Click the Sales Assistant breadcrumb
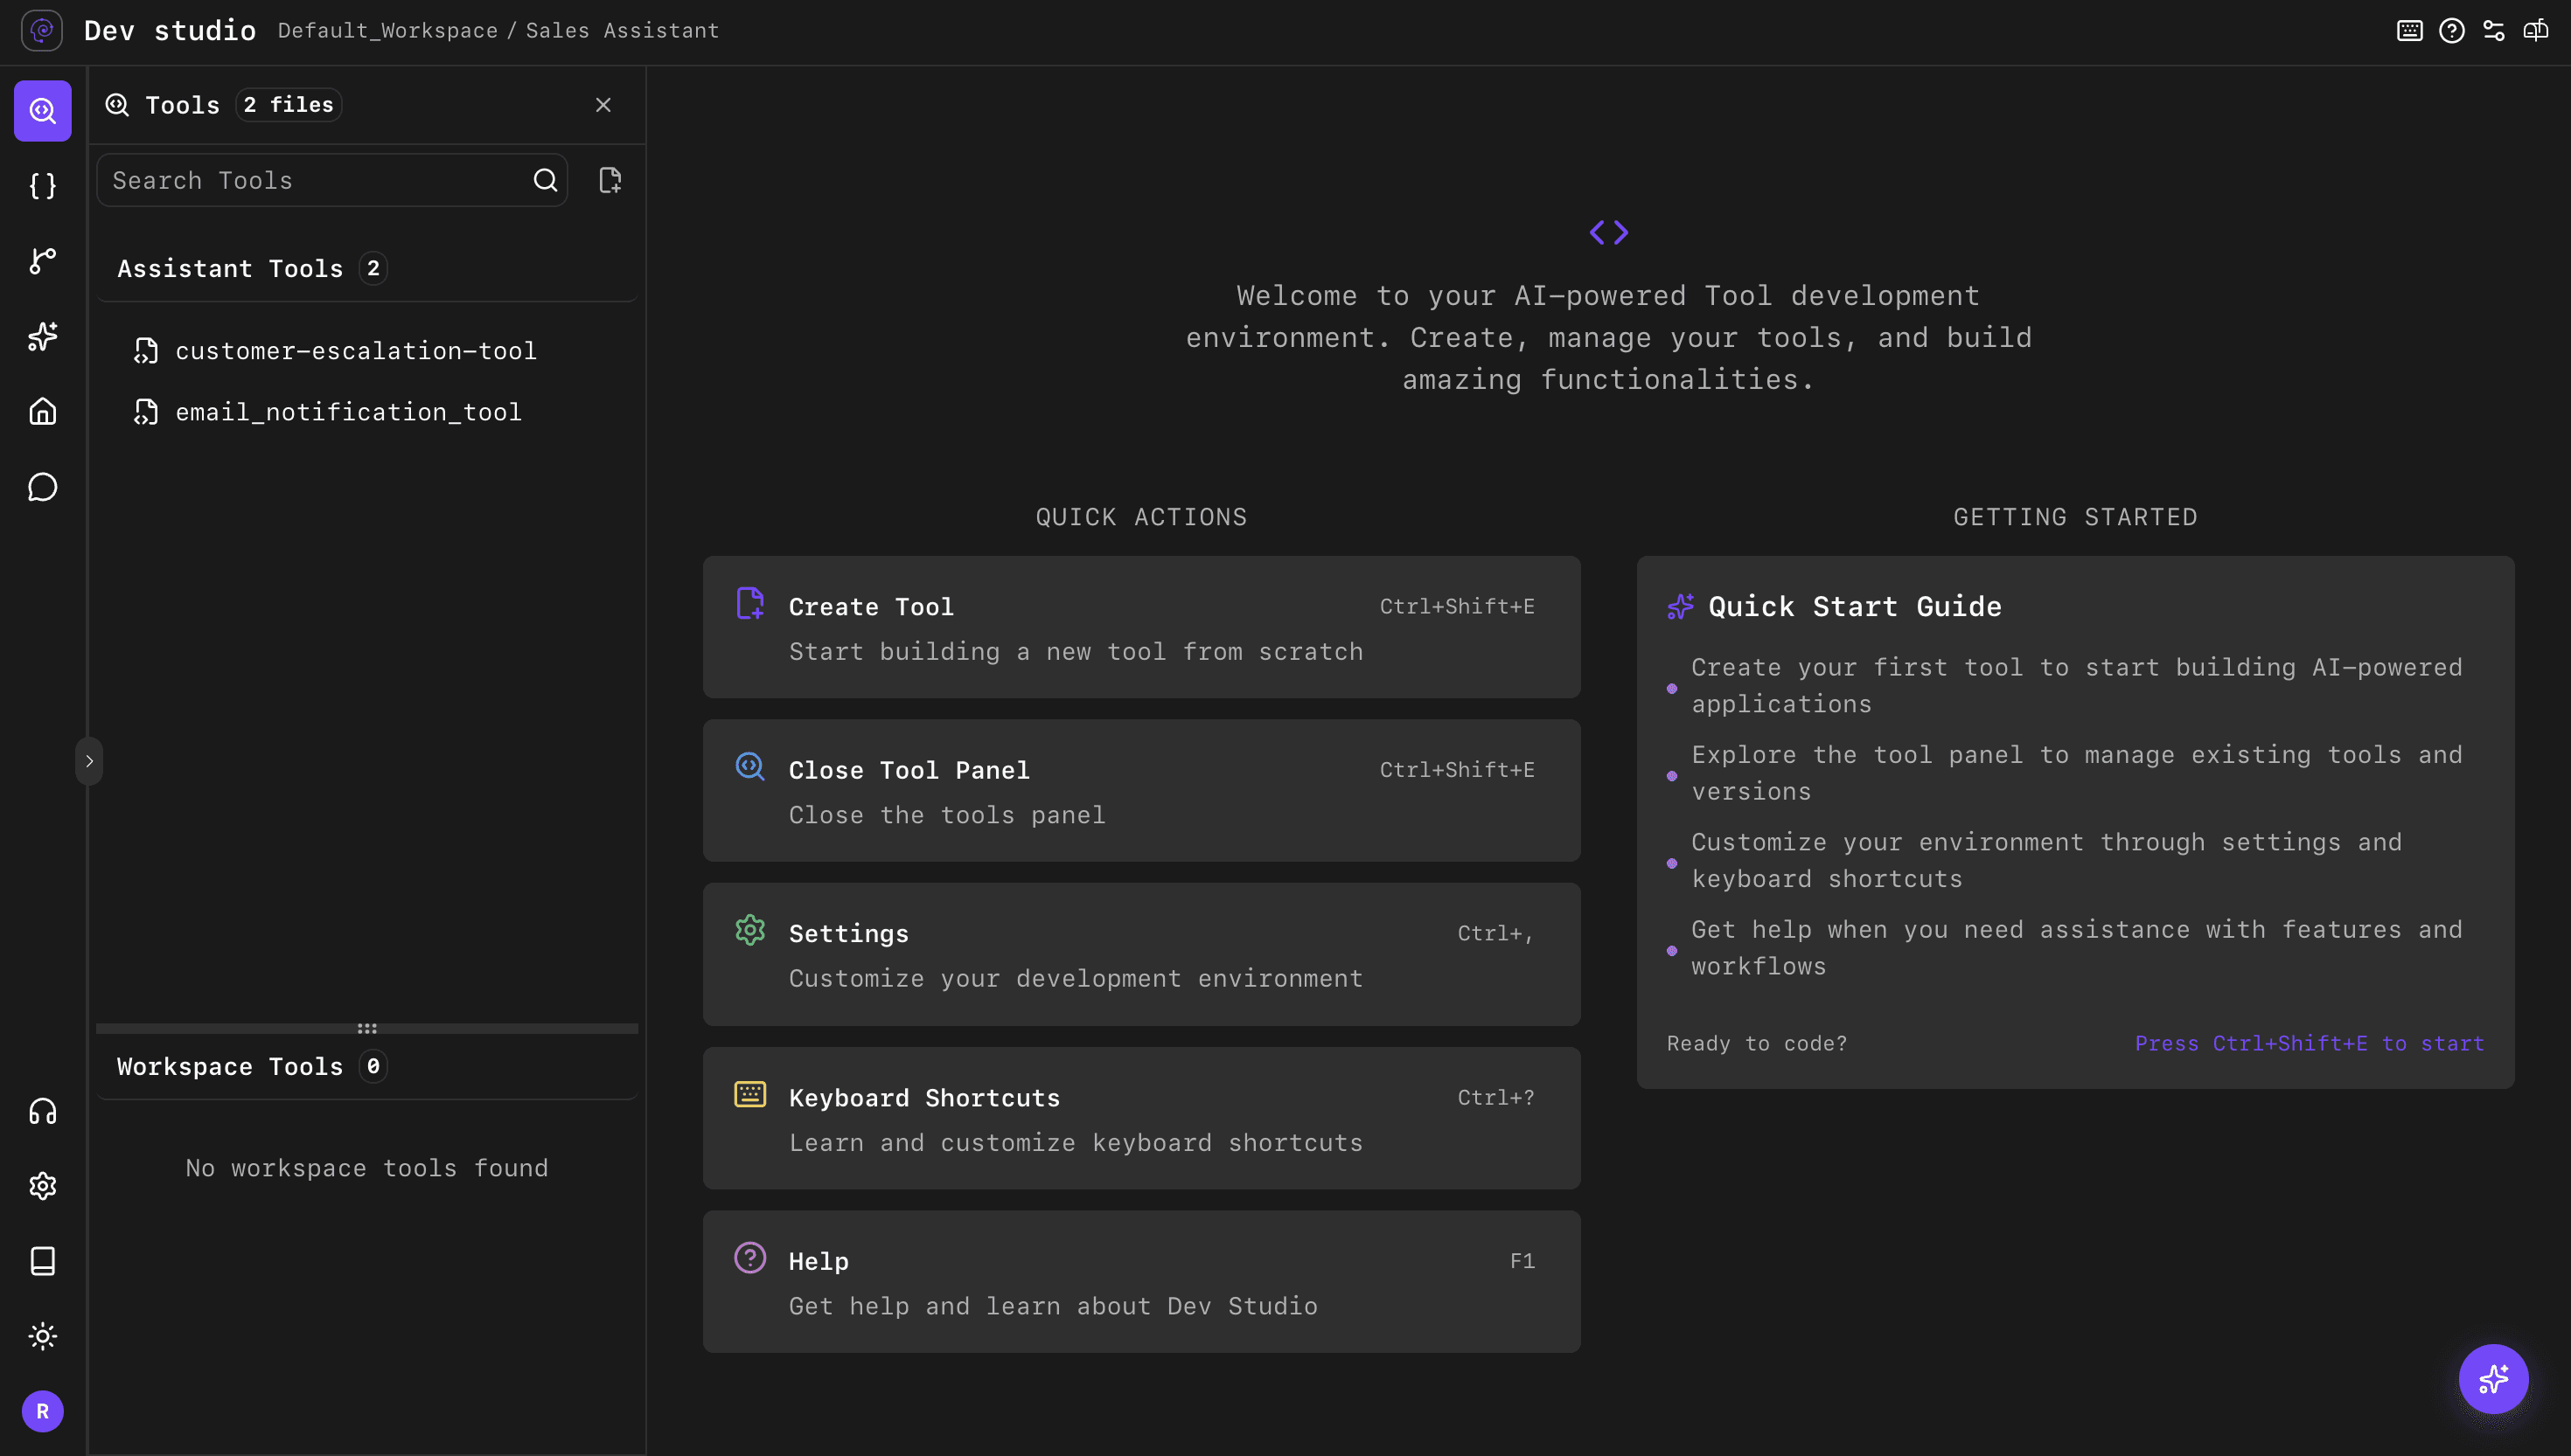Viewport: 2571px width, 1456px height. (x=623, y=31)
